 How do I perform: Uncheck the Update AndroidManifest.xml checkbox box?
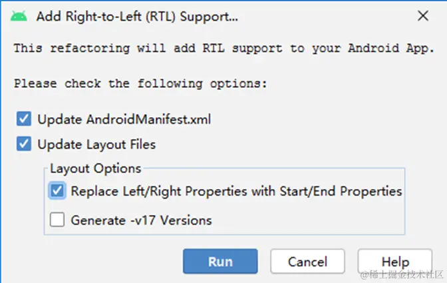[24, 120]
